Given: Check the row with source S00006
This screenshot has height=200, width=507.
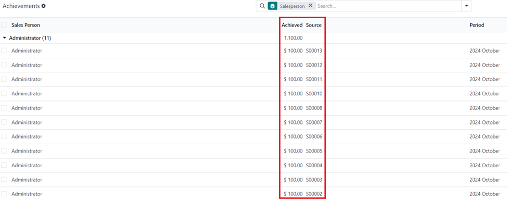Looking at the screenshot, I should (4, 136).
